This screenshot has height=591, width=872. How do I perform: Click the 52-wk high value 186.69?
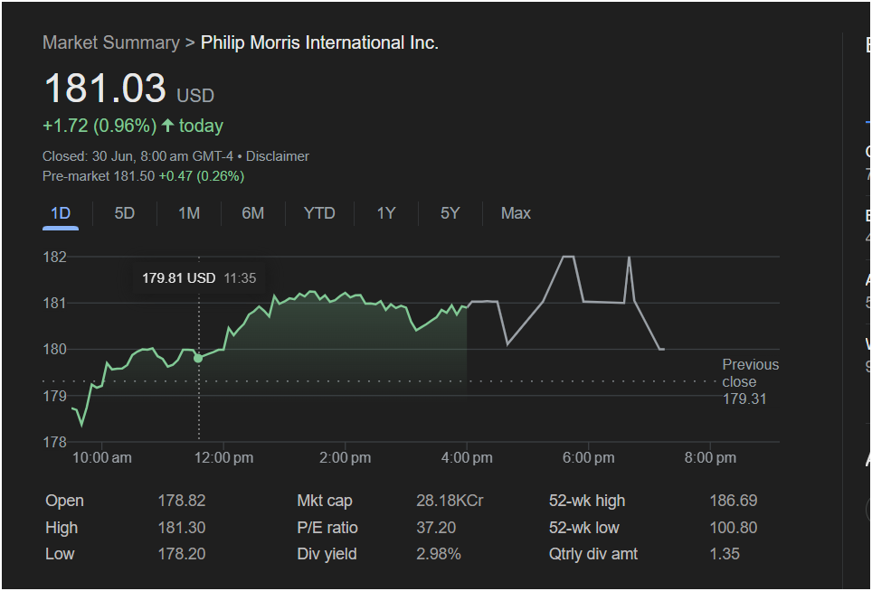(x=734, y=501)
